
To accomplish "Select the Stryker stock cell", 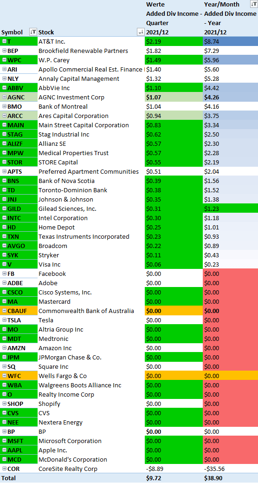I will point(91,255).
